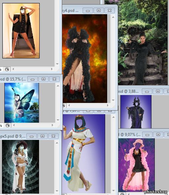Image resolution: width=169 pixels, height=195 pixels.
Task: Close the ky4.psd document window
Action: coord(109,11)
